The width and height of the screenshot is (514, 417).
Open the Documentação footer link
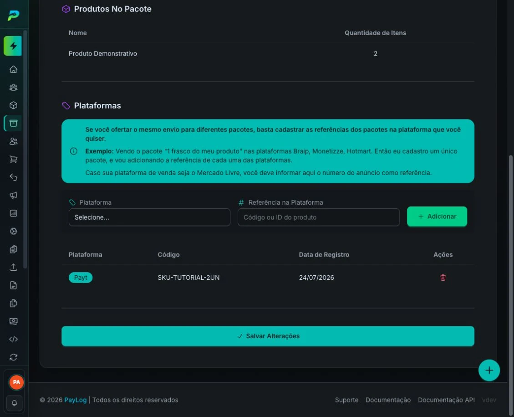click(x=388, y=400)
